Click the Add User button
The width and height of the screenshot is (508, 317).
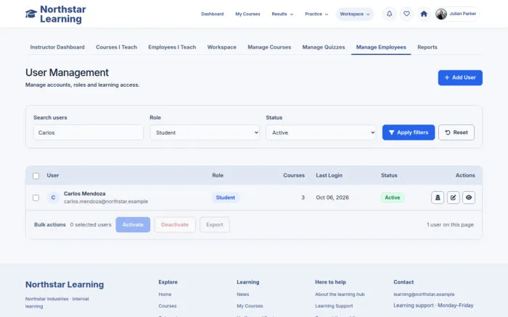[x=460, y=77]
